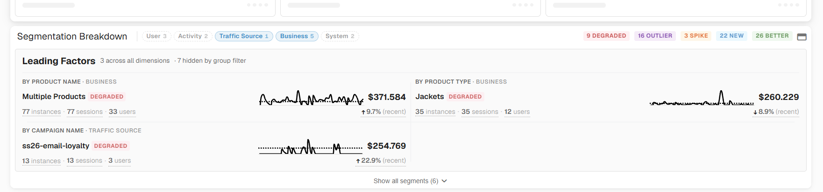Click the Multiple Products sparkline chart
This screenshot has width=823, height=192.
click(x=311, y=98)
